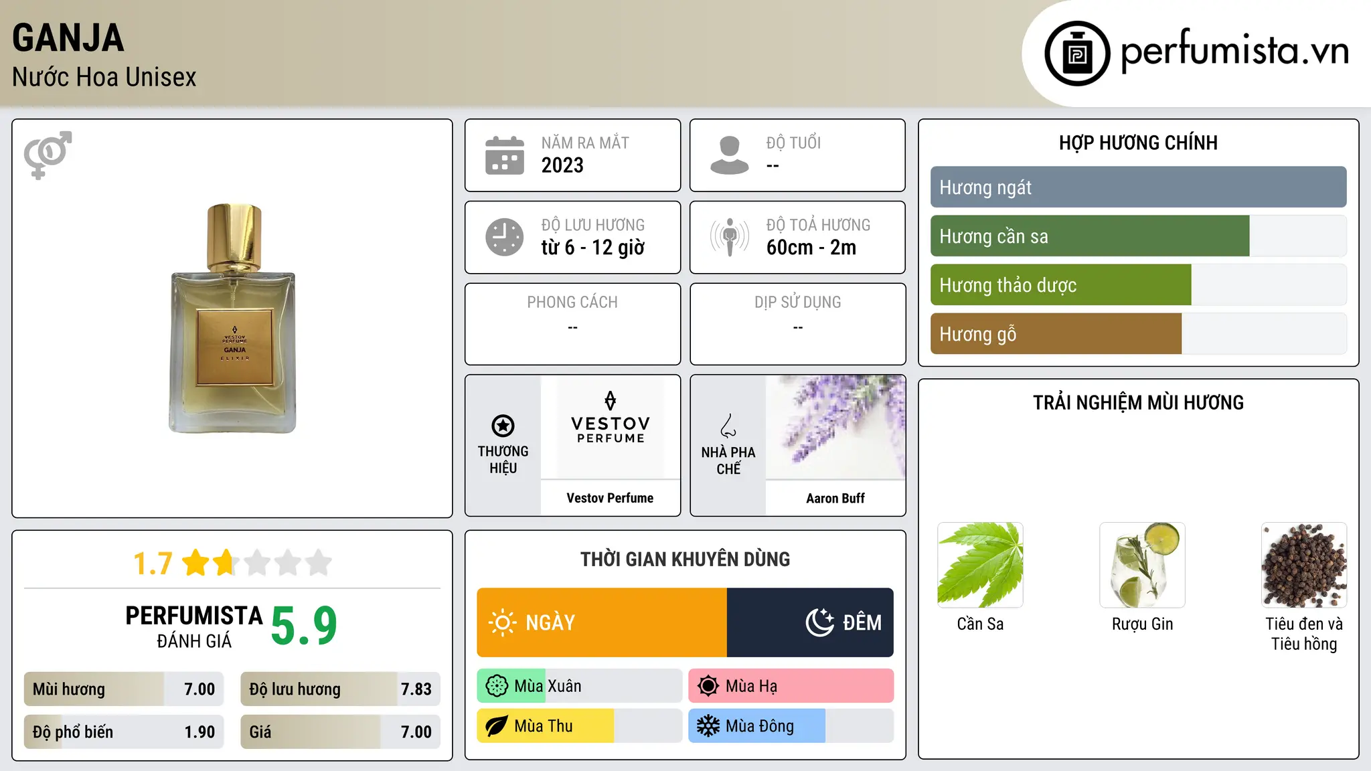Click the sillage icon beside Độ toả hương
Screen dimensions: 1371x771
(x=730, y=237)
